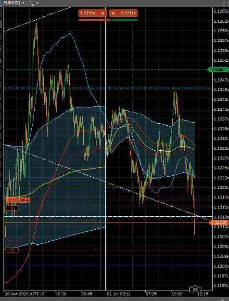Viewport: 229px width, 301px height.
Task: Click the 1.12200 price axis label
Action: coord(221,187)
